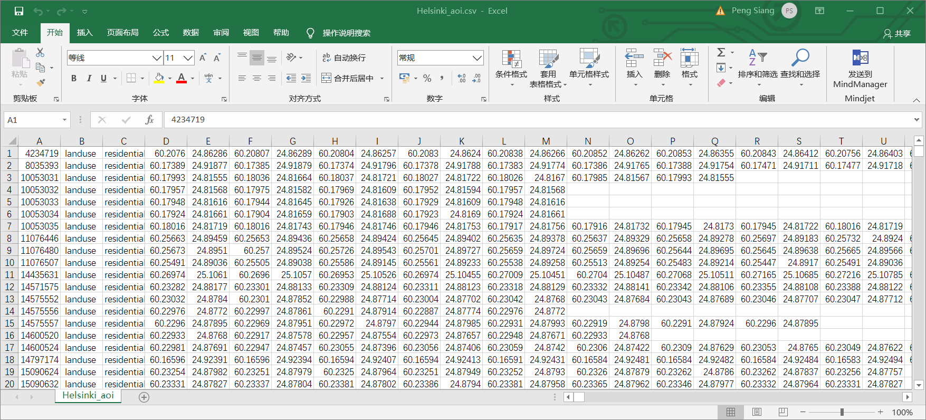Click account name Peng Siang
This screenshot has width=926, height=420.
753,11
